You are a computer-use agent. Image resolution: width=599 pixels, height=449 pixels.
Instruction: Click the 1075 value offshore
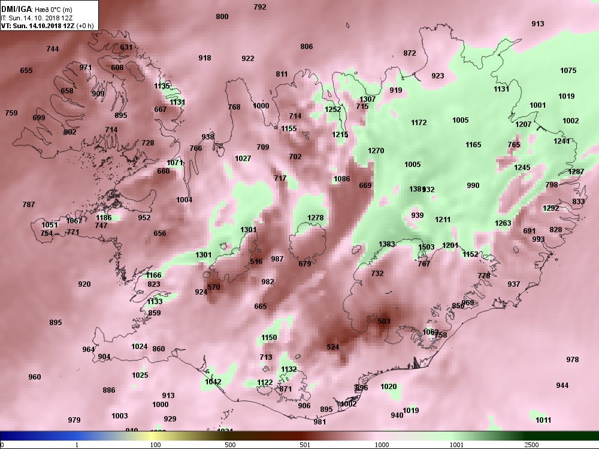[568, 71]
